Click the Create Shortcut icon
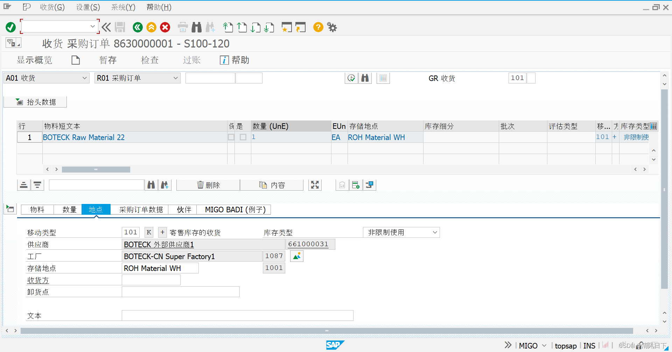Viewport: 672px width, 352px height. click(300, 27)
